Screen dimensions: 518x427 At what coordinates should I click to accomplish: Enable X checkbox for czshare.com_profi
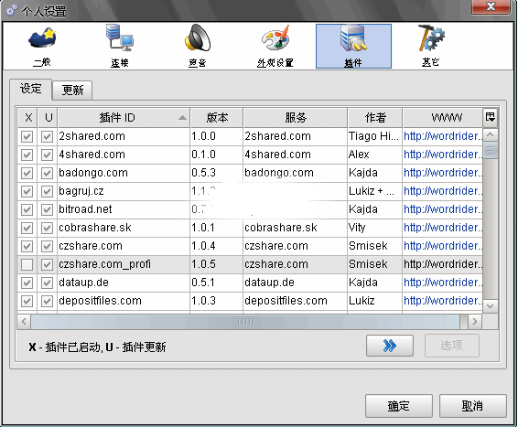pyautogui.click(x=27, y=264)
